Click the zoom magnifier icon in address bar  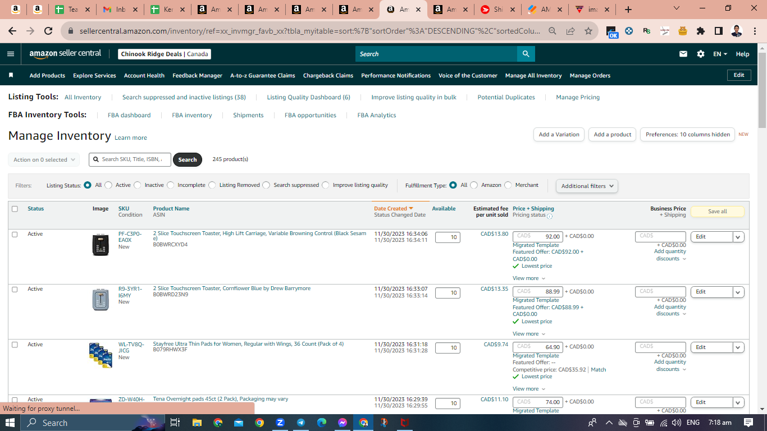[x=553, y=31]
